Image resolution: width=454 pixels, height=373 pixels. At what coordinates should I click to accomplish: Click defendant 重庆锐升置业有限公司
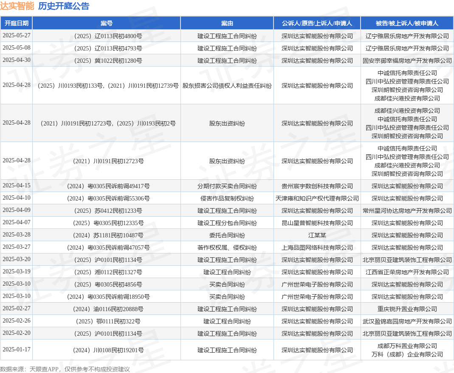click(407, 309)
